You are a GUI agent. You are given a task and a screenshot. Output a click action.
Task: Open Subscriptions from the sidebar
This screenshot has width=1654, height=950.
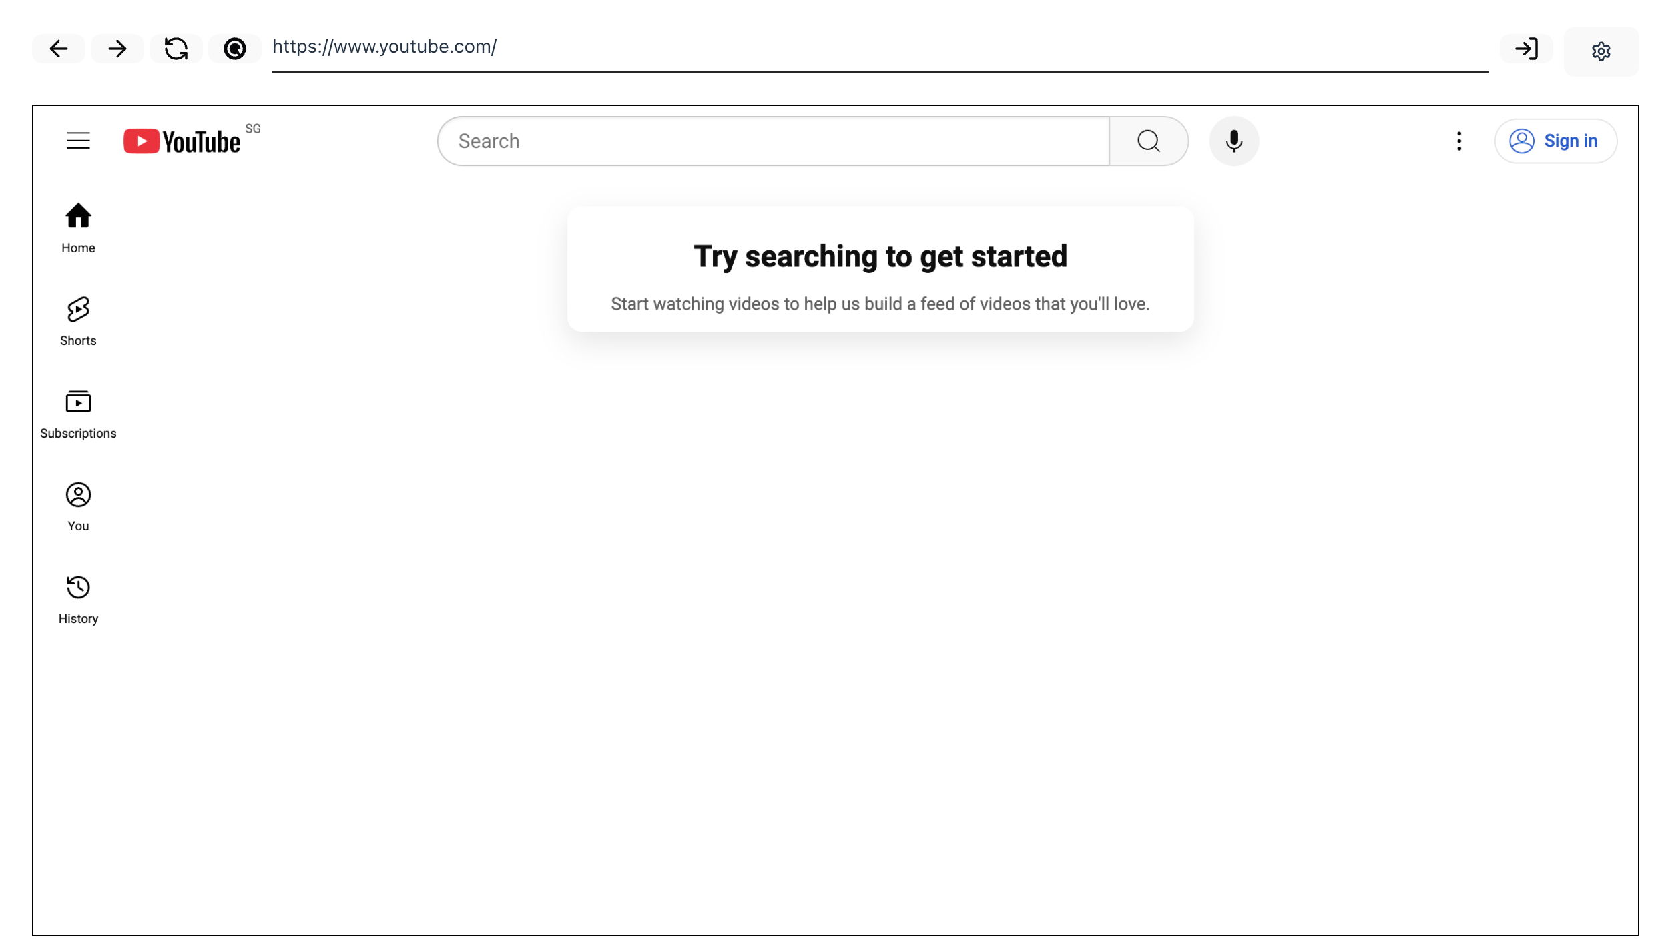tap(78, 413)
